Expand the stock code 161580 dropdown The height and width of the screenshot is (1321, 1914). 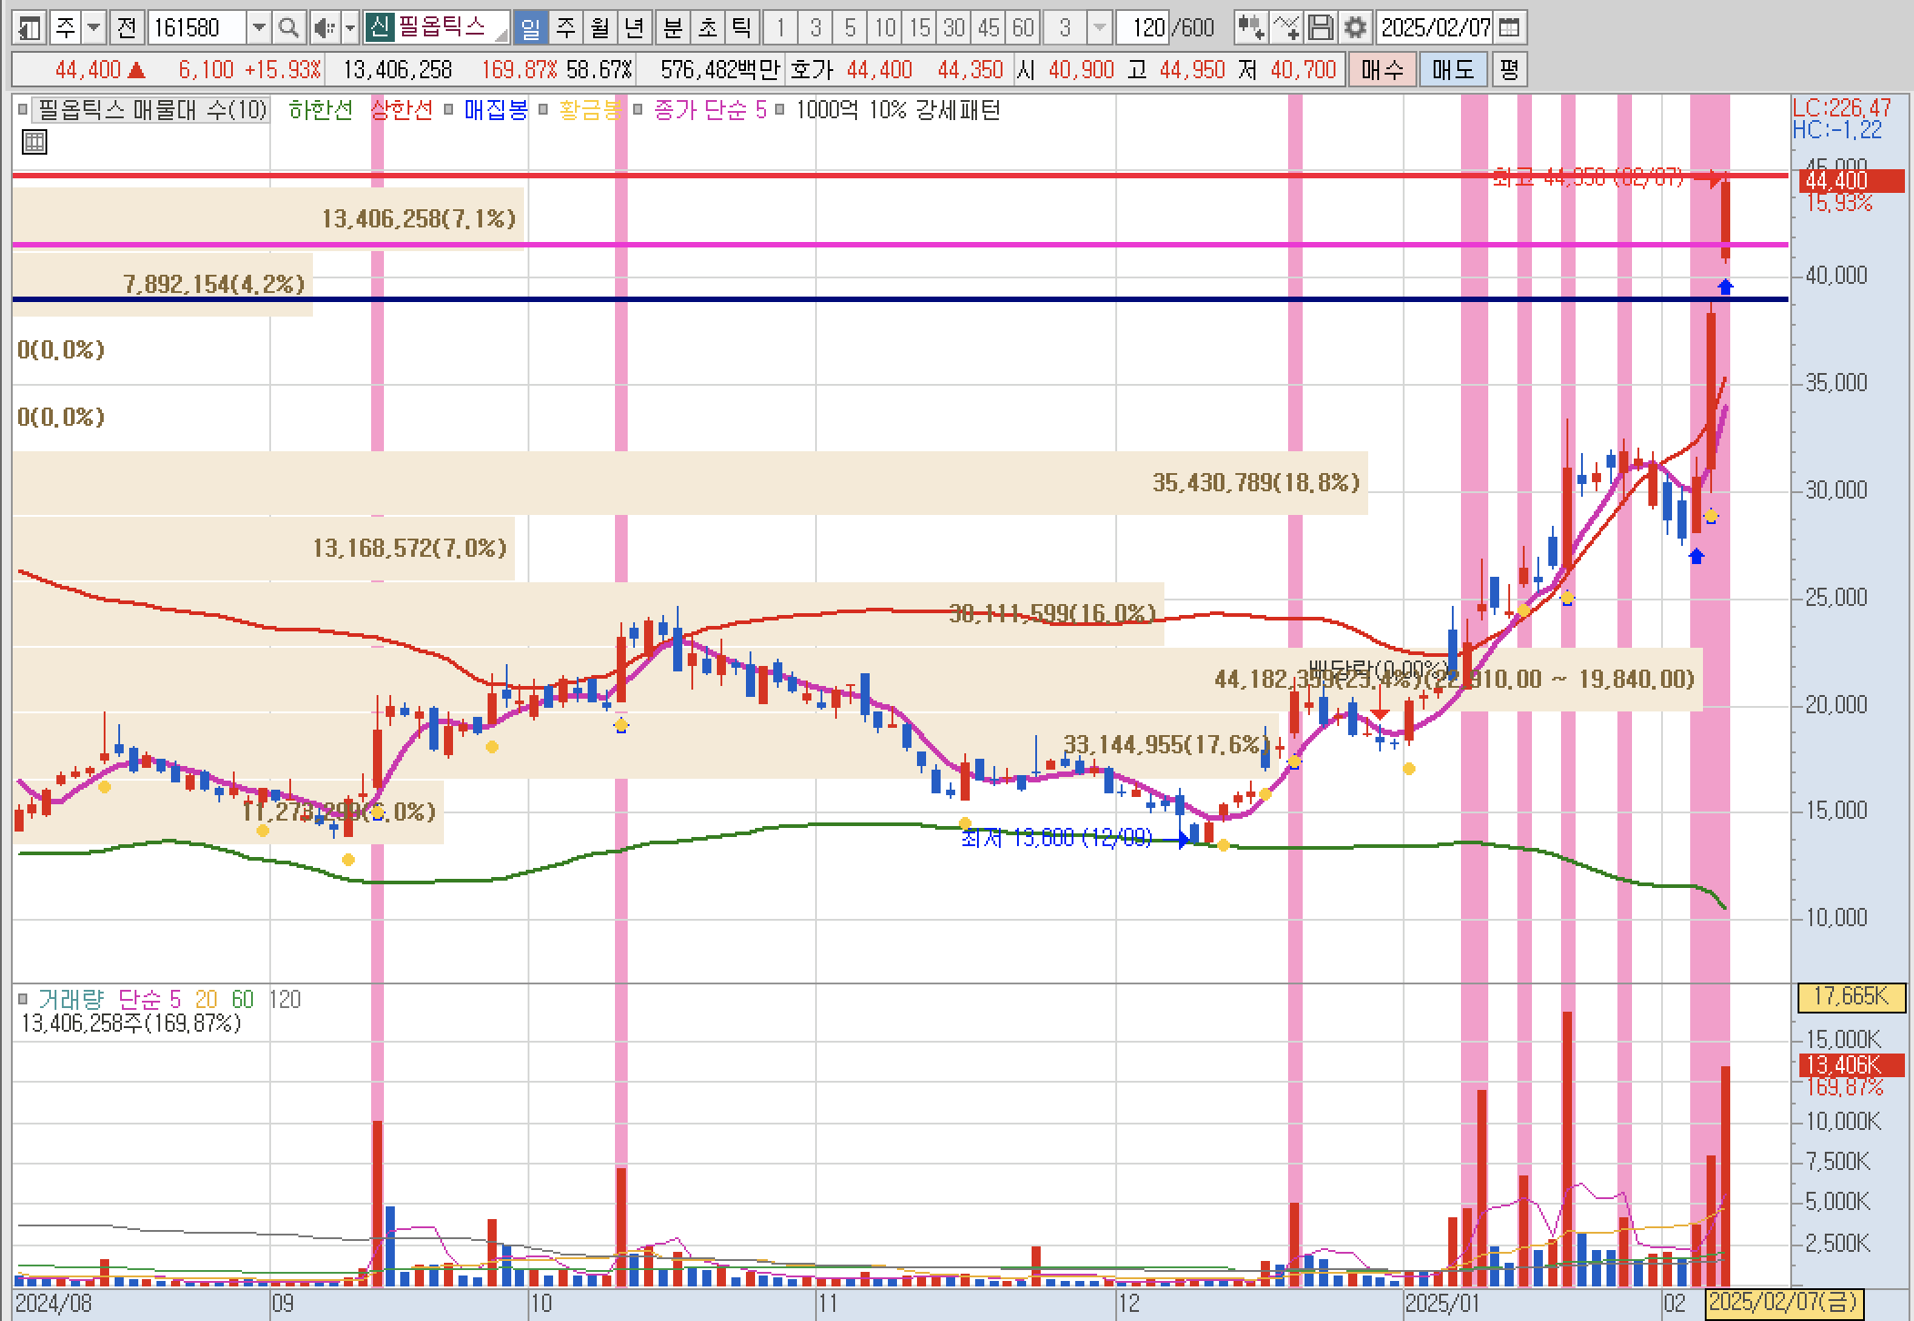(x=259, y=27)
